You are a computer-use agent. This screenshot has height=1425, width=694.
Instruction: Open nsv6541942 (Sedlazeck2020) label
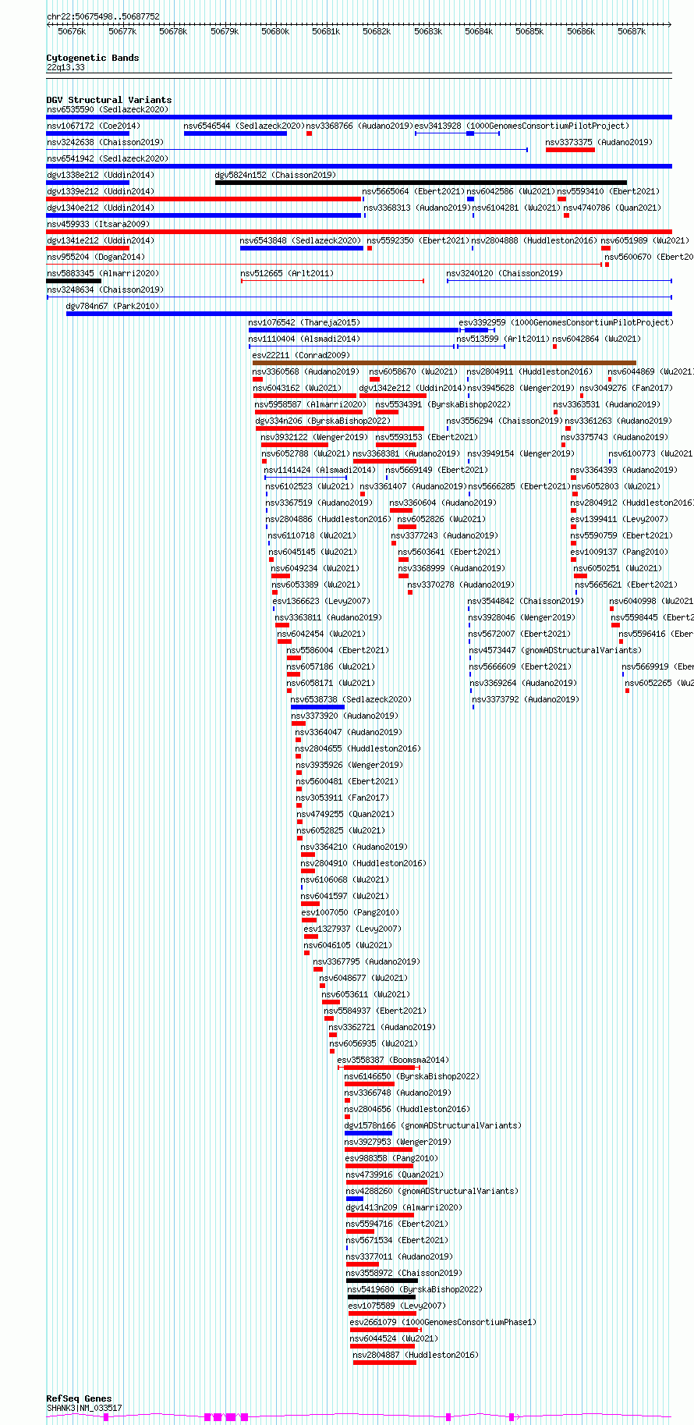[107, 158]
